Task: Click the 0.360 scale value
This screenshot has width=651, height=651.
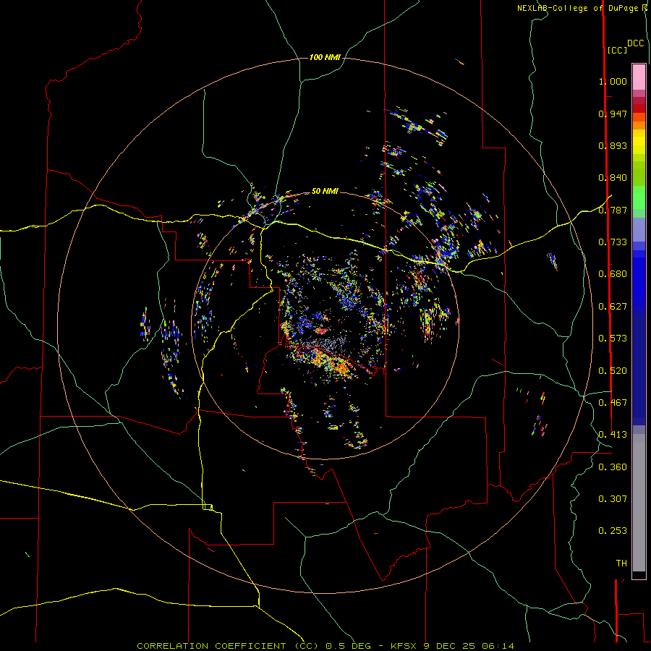Action: click(x=613, y=467)
